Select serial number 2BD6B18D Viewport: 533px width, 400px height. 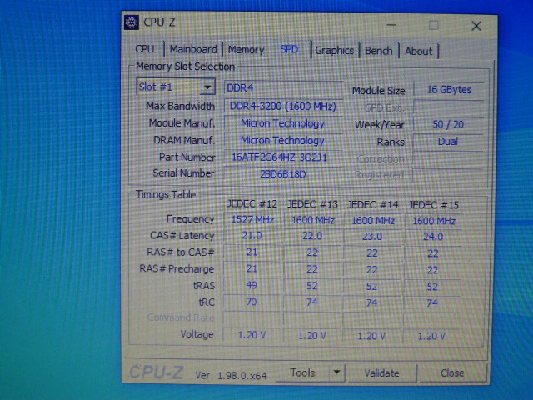click(283, 174)
